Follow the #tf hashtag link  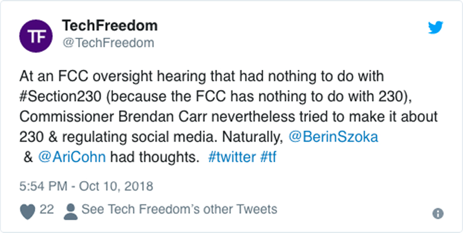click(268, 157)
